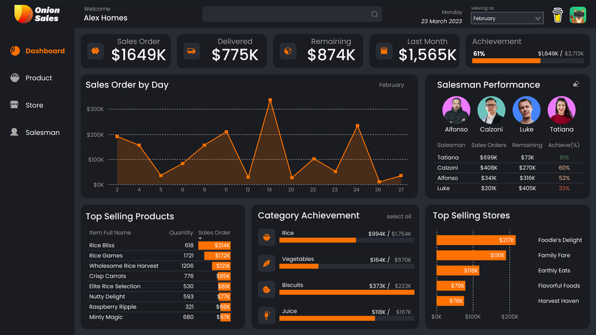
Task: Expand the viewing as February dropdown
Action: [x=507, y=18]
